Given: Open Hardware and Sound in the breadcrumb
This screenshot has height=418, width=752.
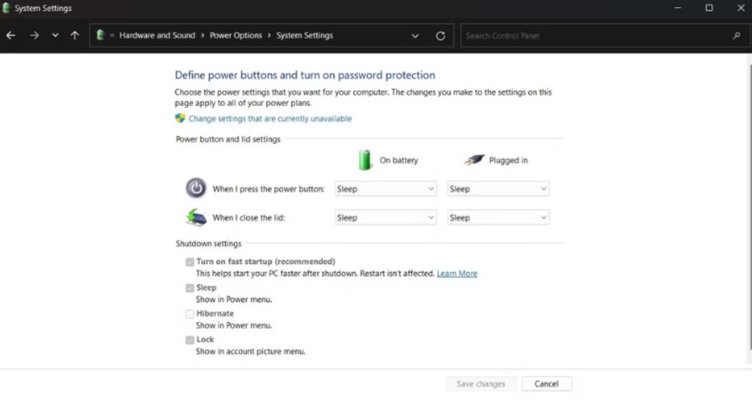Looking at the screenshot, I should coord(158,35).
